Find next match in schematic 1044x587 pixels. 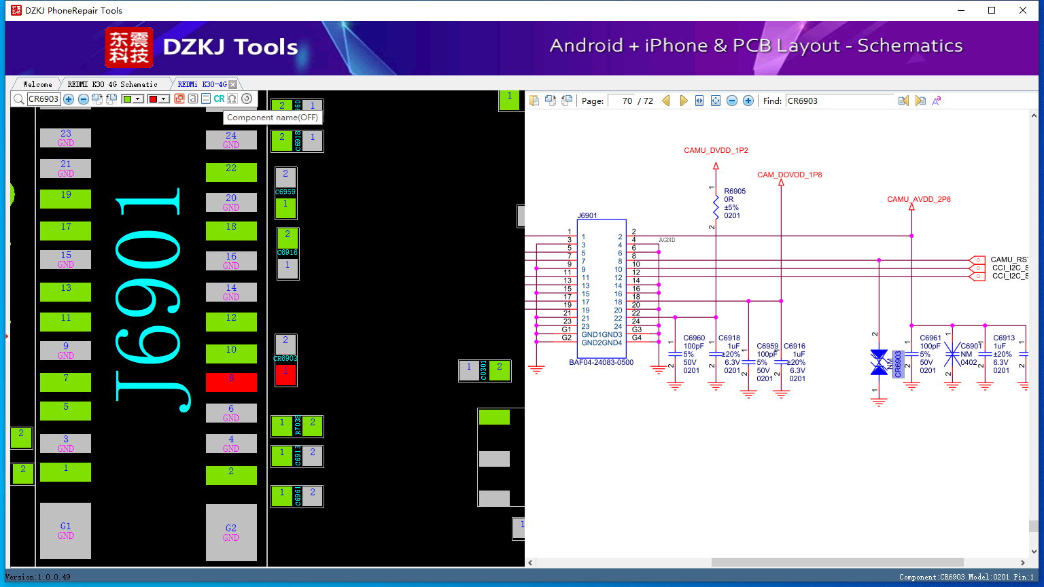click(x=920, y=101)
